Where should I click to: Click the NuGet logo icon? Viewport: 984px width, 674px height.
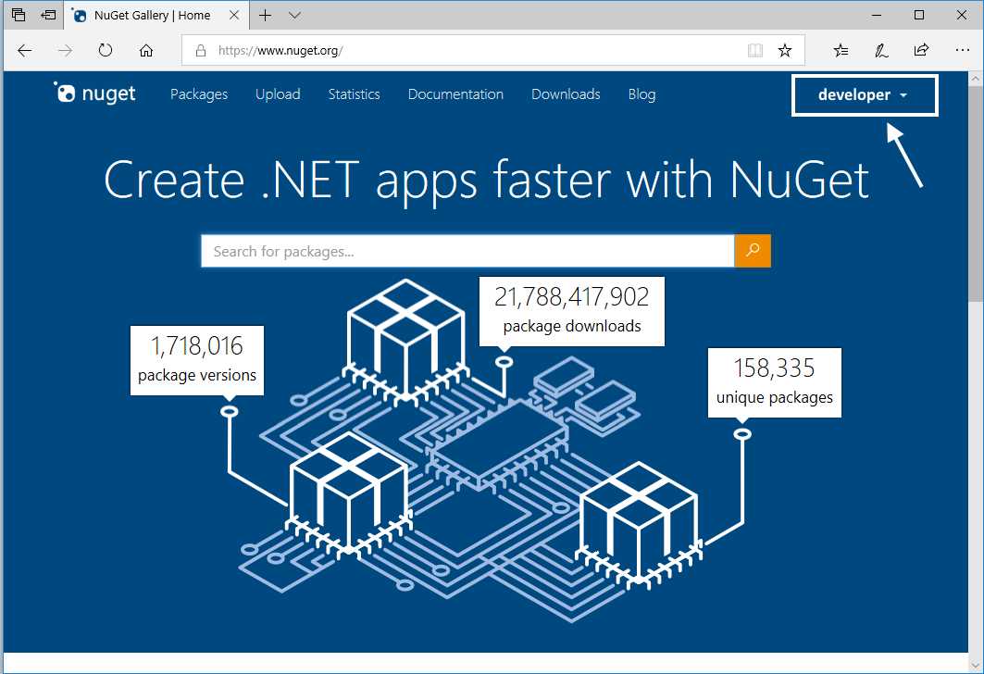66,93
